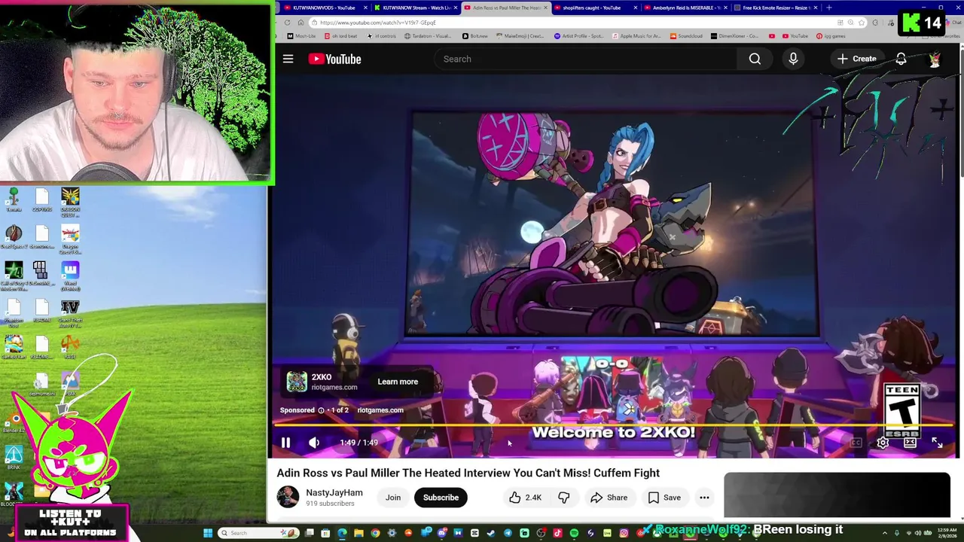The image size is (964, 542).
Task: Open the Soundcloud bookmark
Action: [685, 36]
